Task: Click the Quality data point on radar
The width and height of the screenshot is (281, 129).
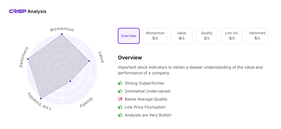Action: 70,81
